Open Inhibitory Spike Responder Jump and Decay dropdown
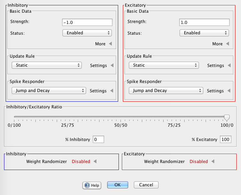241x195 pixels. click(49, 91)
